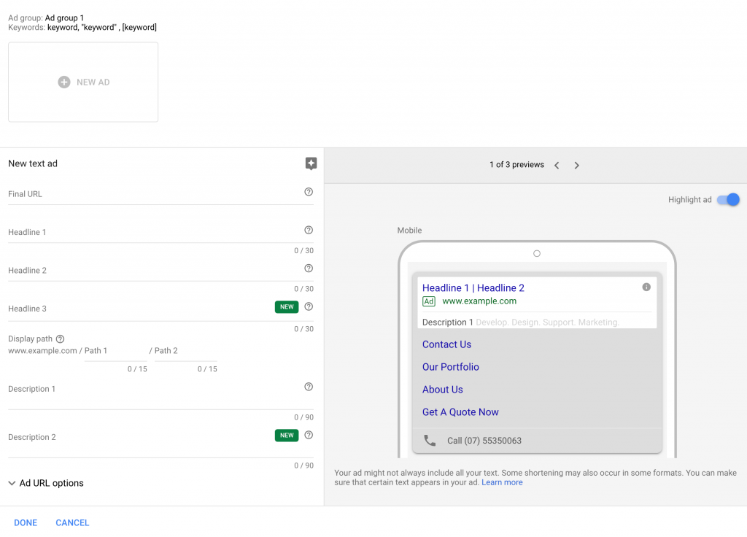Turn off Highlight ad toggle
This screenshot has height=537, width=747.
click(729, 200)
